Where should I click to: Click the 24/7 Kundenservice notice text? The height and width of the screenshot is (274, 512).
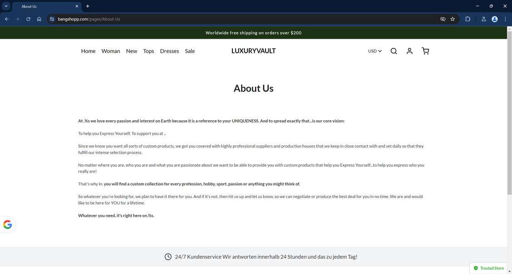(266, 257)
